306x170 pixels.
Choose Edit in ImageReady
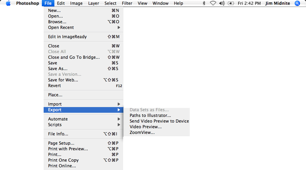click(83, 37)
